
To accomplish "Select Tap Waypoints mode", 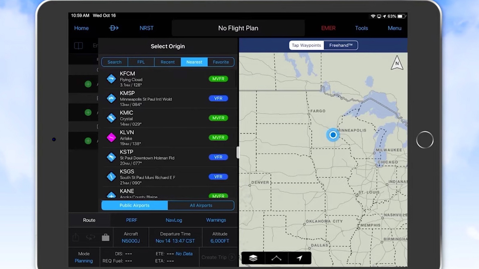I will click(306, 45).
